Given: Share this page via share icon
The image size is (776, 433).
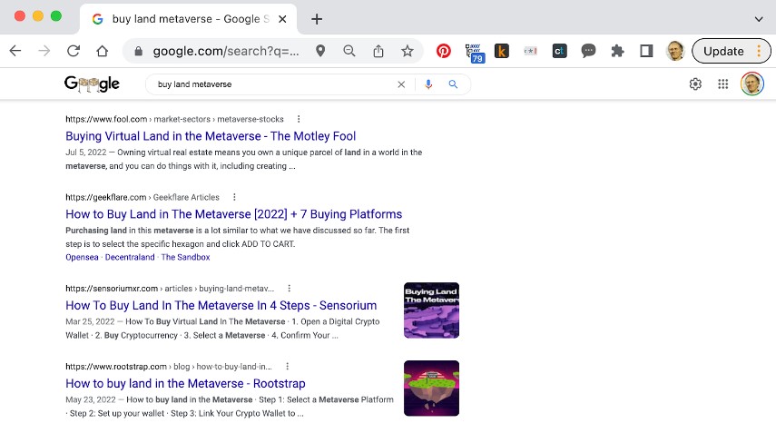Looking at the screenshot, I should click(378, 51).
